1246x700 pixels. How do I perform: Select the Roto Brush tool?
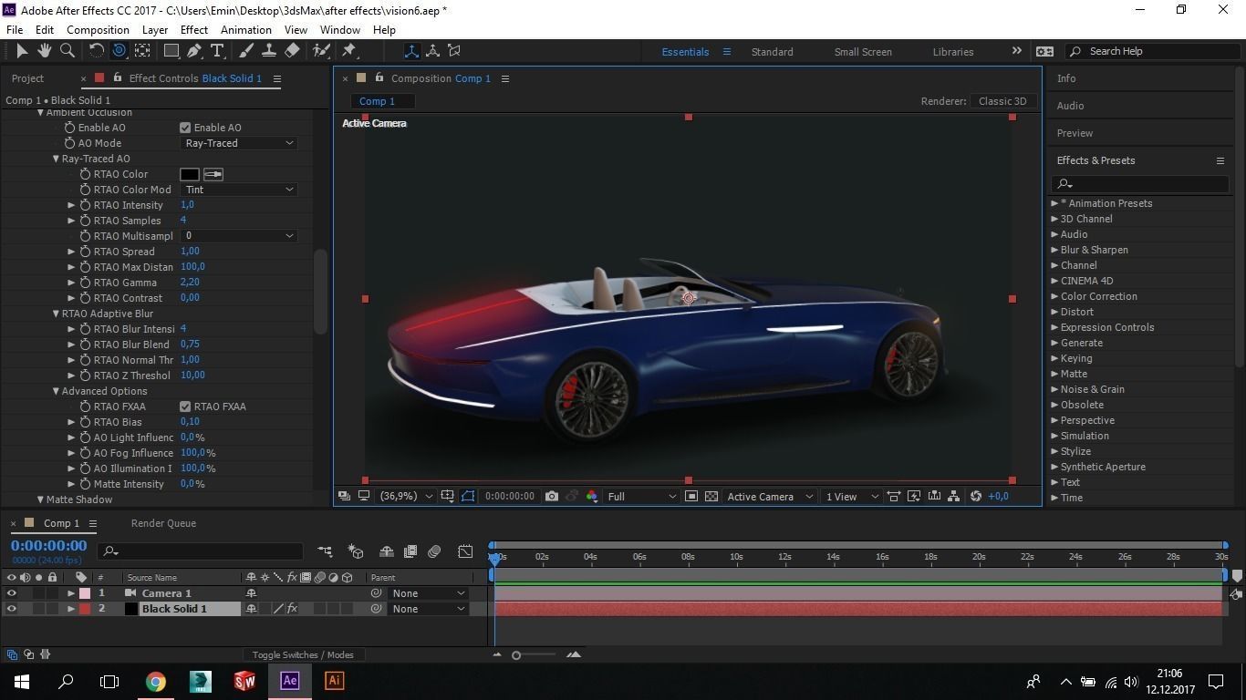pos(321,51)
